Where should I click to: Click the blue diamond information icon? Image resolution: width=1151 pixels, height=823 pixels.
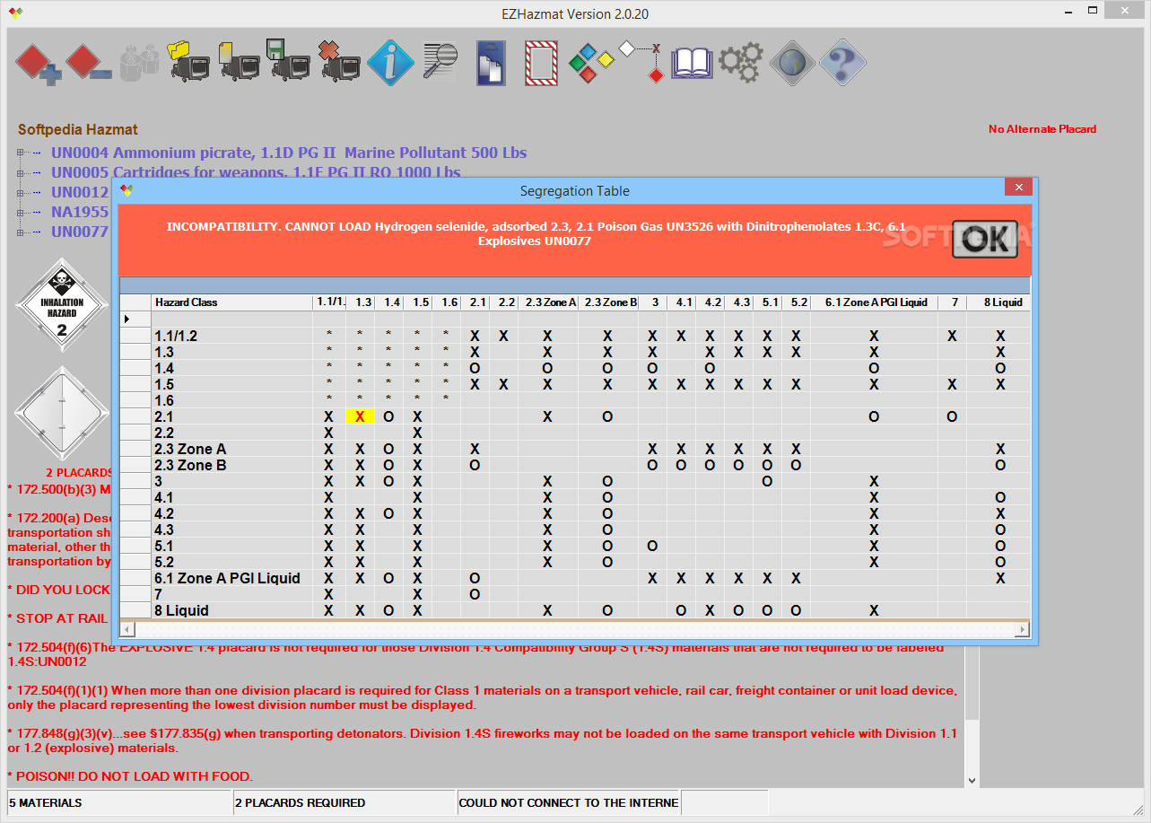point(390,63)
